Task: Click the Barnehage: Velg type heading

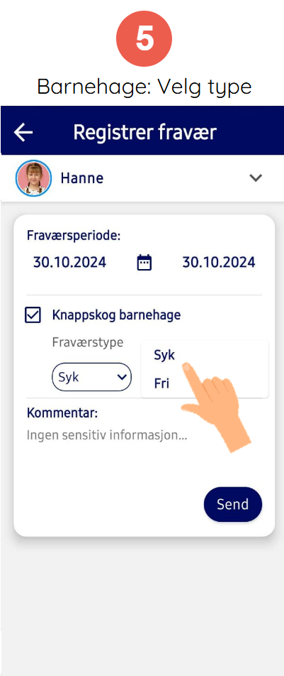Action: [144, 87]
